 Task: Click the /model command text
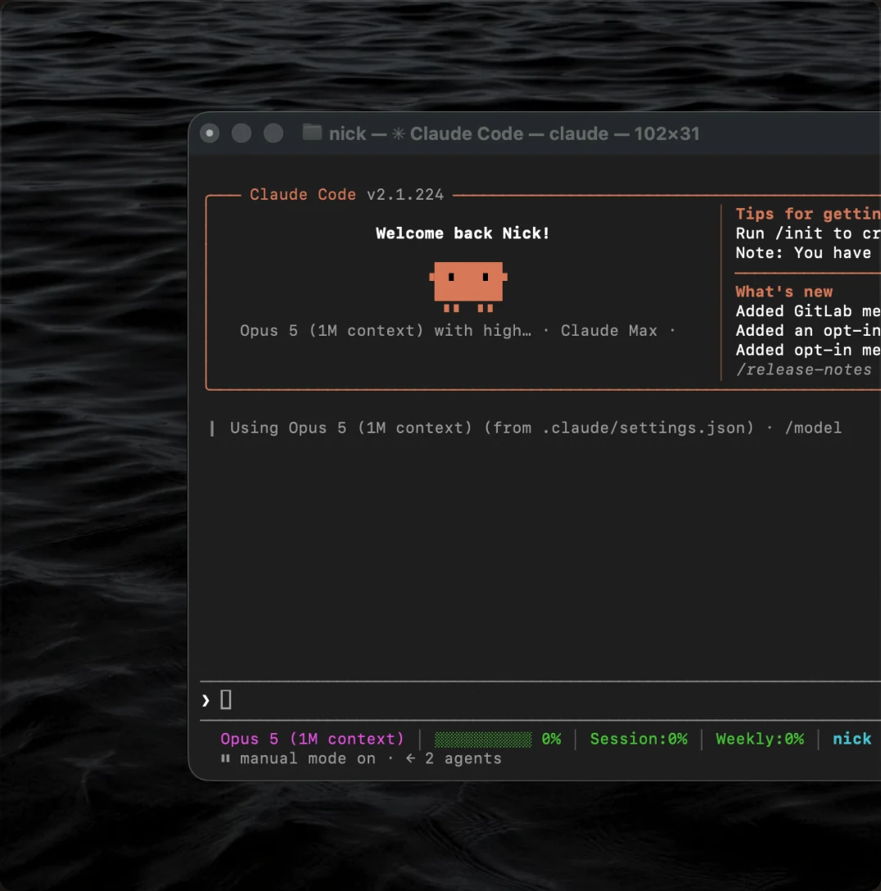coord(813,427)
